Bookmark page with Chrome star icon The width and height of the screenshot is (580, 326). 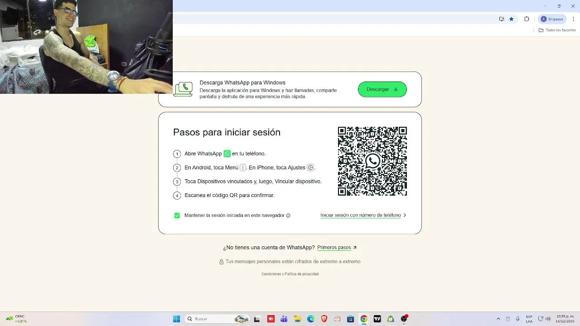click(x=512, y=19)
